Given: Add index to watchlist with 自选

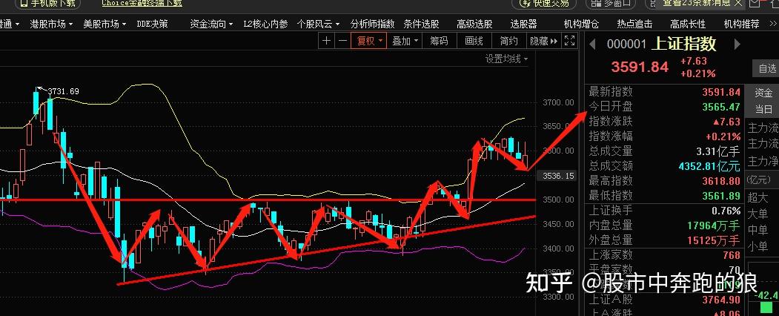Looking at the screenshot, I should coord(767,68).
